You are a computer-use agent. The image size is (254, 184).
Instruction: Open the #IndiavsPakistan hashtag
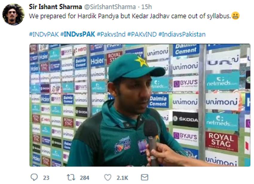click(x=182, y=34)
